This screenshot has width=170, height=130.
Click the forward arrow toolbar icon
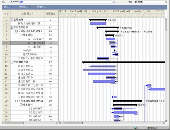[x=15, y=7]
